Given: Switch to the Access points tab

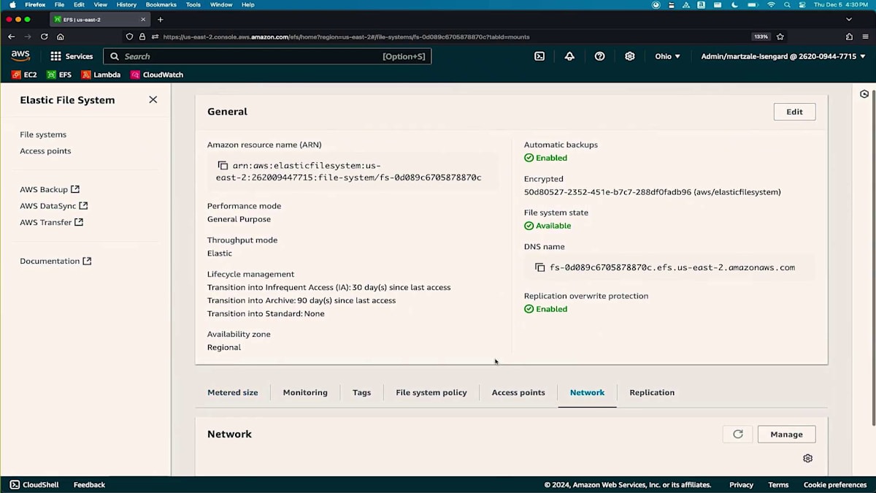Looking at the screenshot, I should pos(518,392).
